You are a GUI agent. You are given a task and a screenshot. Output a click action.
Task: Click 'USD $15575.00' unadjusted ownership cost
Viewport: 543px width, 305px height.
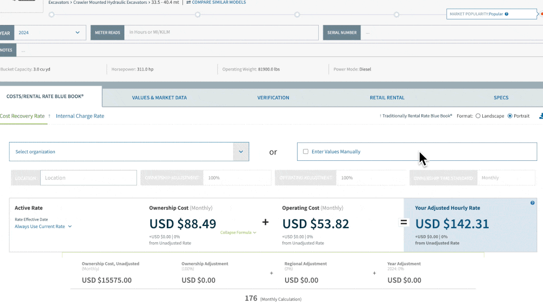click(106, 280)
